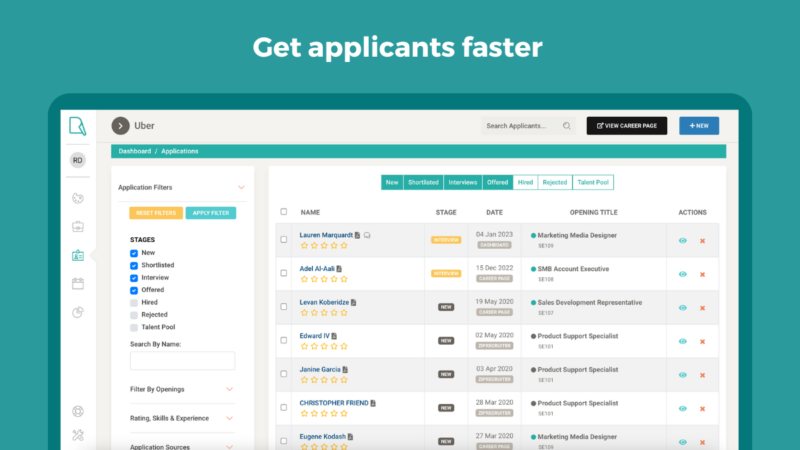Select Janine Garcia's row checkbox
Image resolution: width=800 pixels, height=450 pixels.
click(x=283, y=373)
